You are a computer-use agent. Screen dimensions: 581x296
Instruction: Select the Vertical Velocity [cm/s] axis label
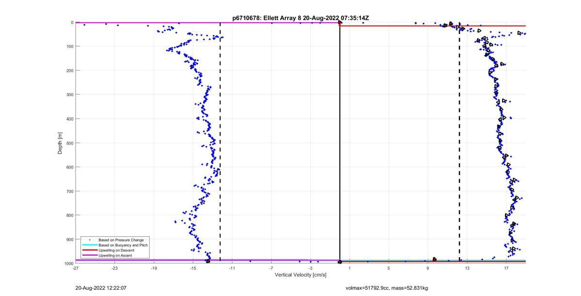point(301,275)
